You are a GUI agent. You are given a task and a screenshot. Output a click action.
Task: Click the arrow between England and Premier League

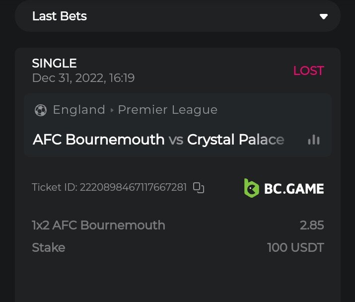(112, 110)
